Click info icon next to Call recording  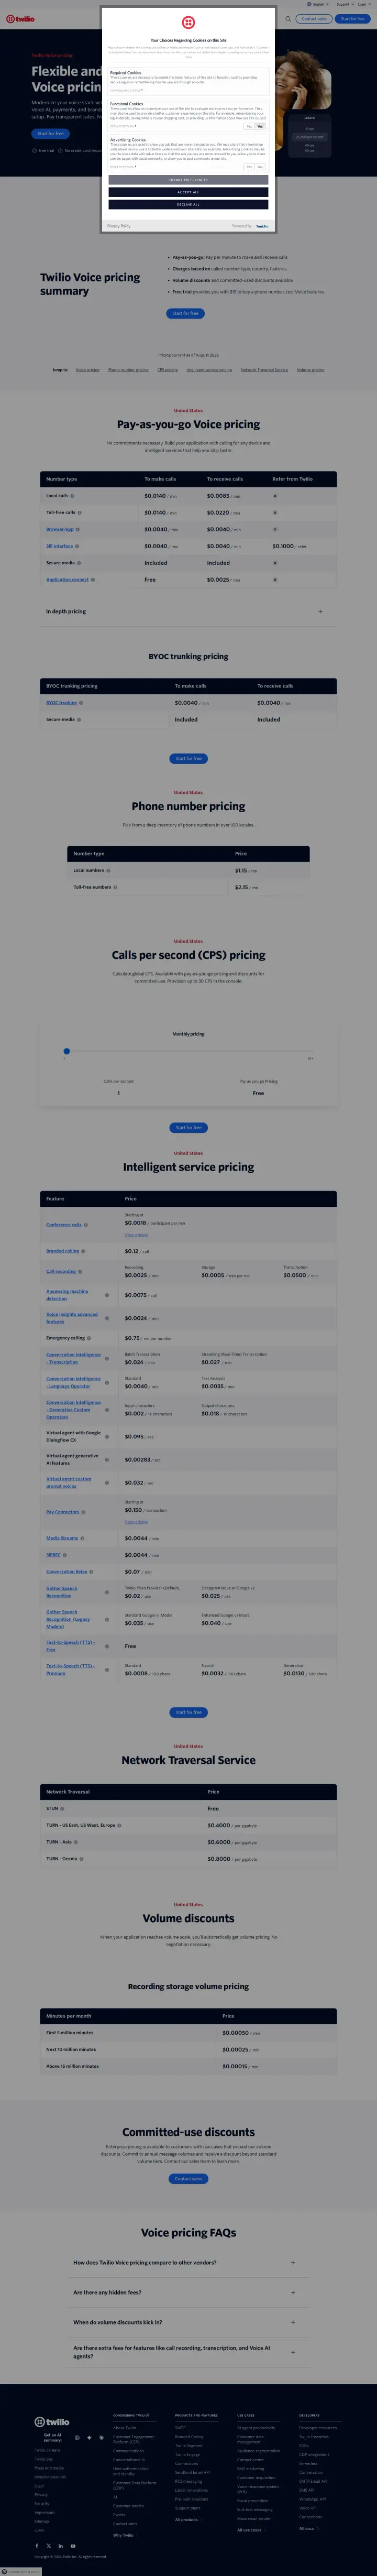(x=81, y=1272)
